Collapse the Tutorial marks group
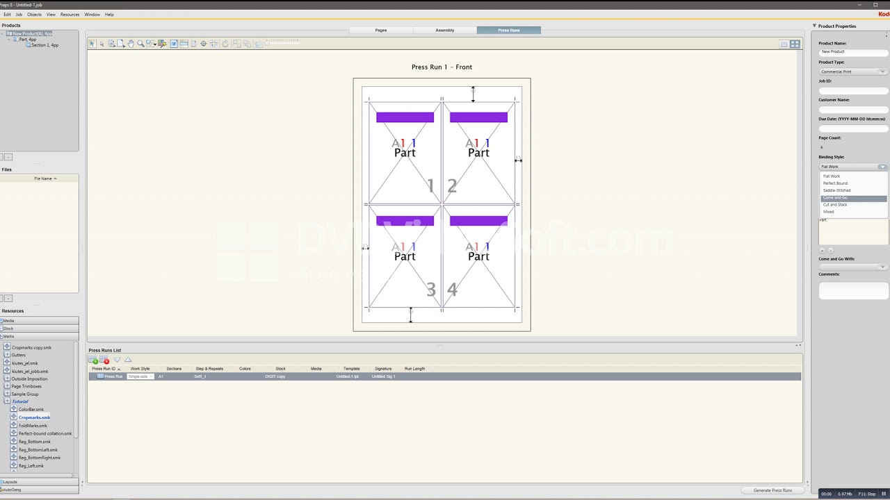The height and width of the screenshot is (500, 890). 7,401
